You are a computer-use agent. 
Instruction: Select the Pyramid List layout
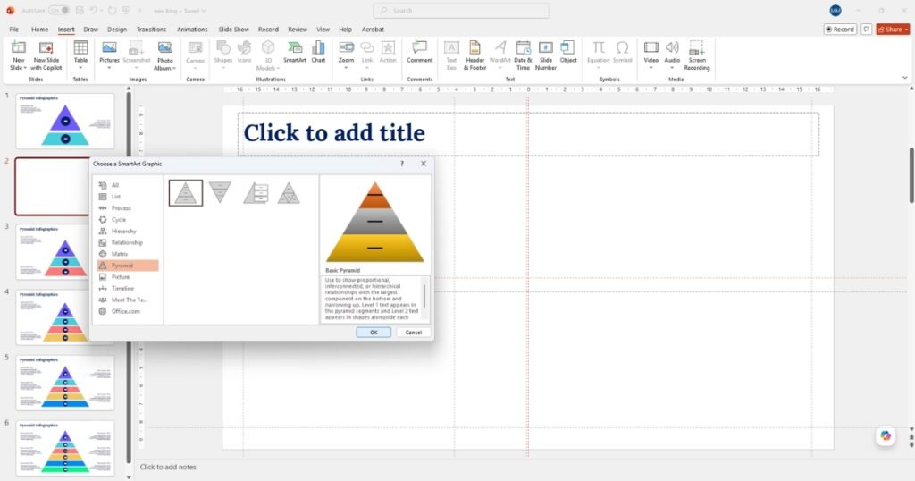coord(256,192)
